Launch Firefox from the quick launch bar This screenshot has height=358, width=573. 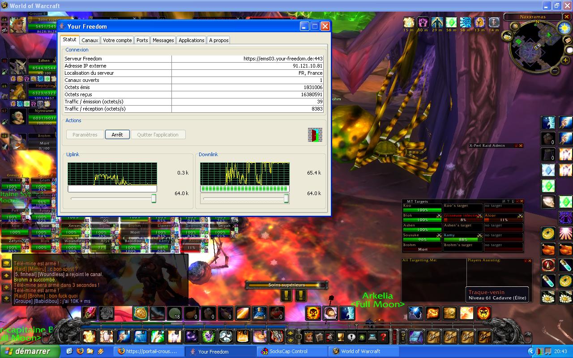click(81, 351)
